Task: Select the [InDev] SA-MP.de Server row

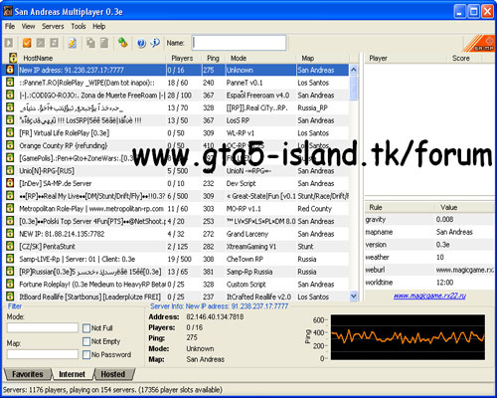Action: tap(176, 183)
